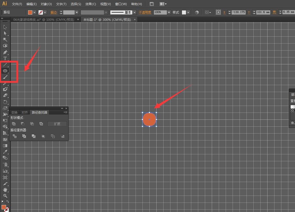Click the 扩展 button in Pathfinder
This screenshot has width=295, height=212.
pos(57,124)
